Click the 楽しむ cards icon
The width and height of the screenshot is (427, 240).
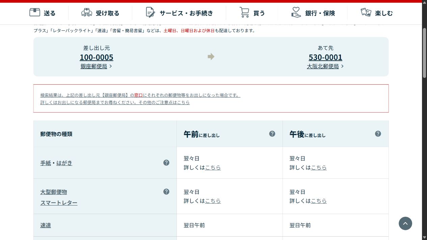pos(366,12)
